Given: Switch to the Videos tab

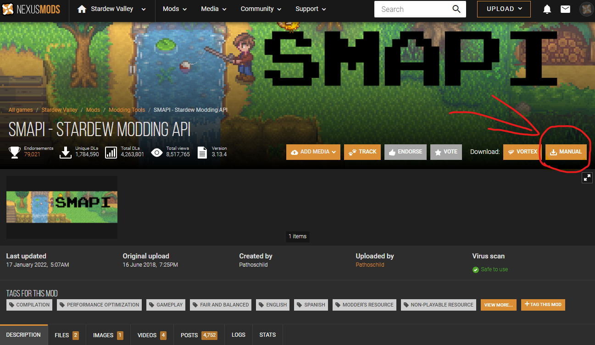Looking at the screenshot, I should [x=152, y=335].
